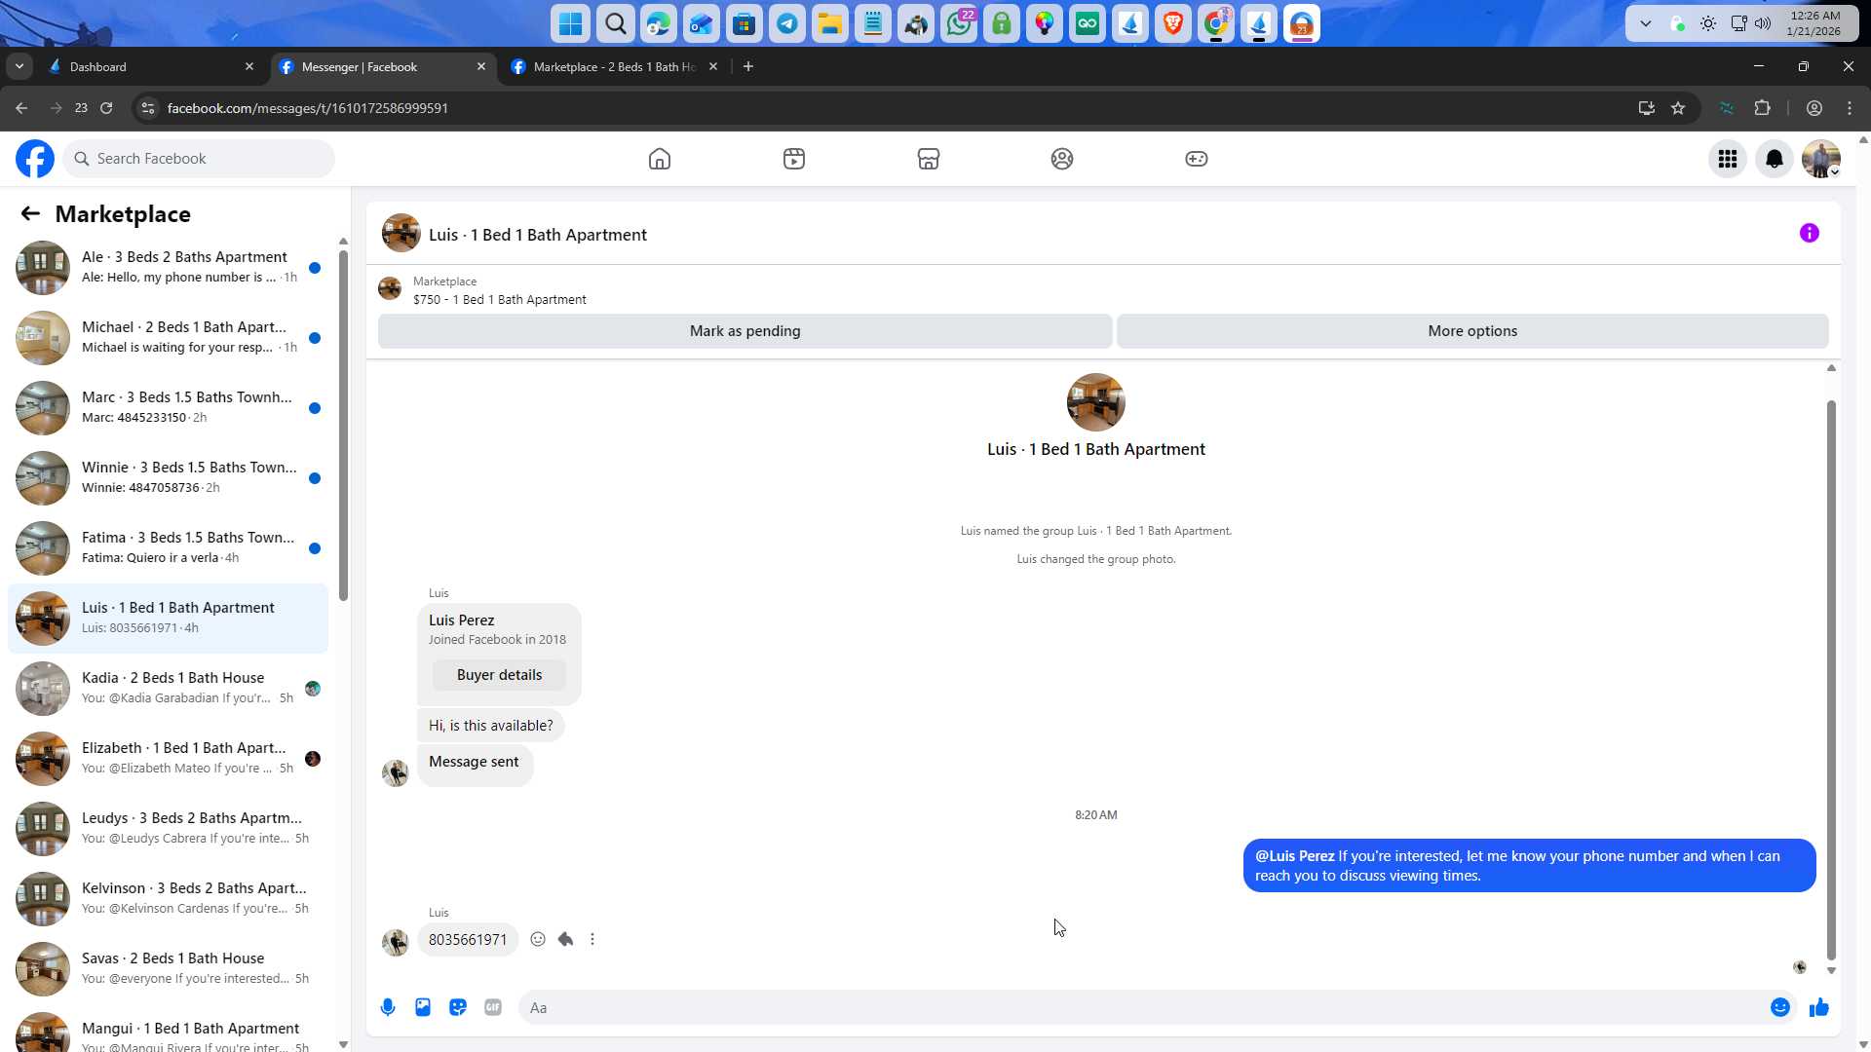Send a voice clip with microphone icon
The height and width of the screenshot is (1052, 1871).
388,1007
